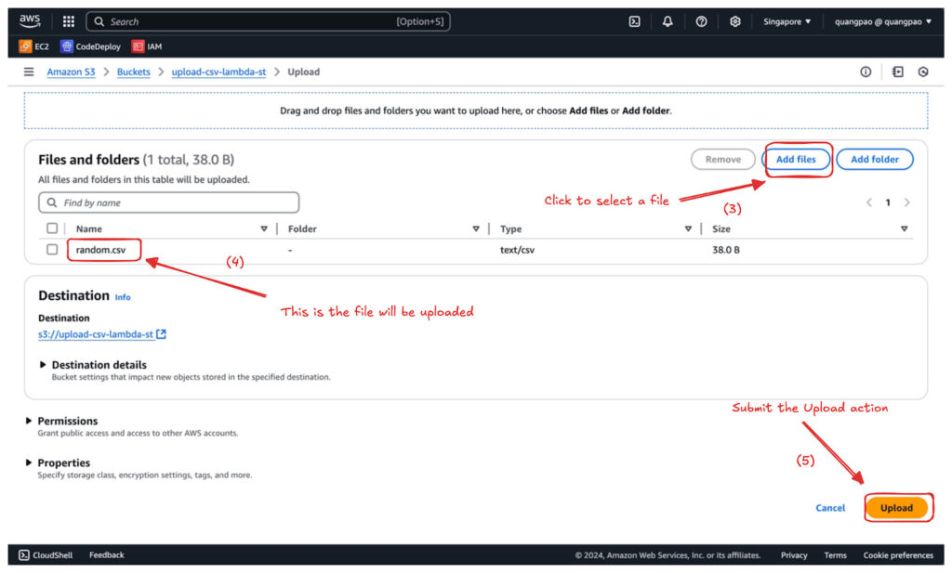Viewport: 952px width, 573px height.
Task: Focus the top Search bar
Action: [268, 21]
